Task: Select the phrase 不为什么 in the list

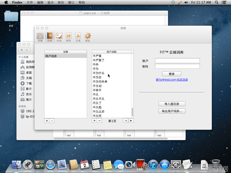Action: click(x=99, y=73)
